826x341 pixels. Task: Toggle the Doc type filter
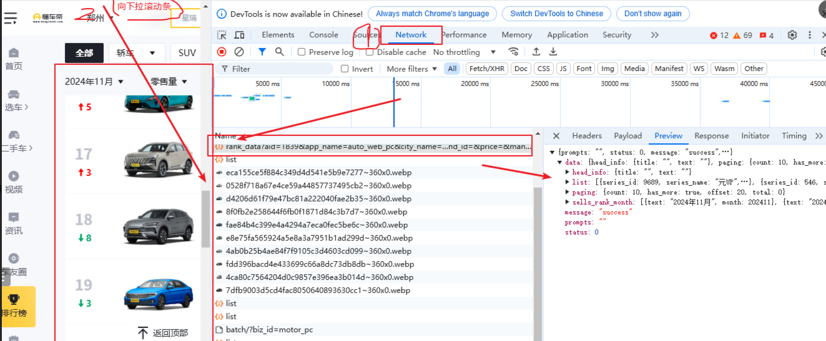click(x=521, y=69)
